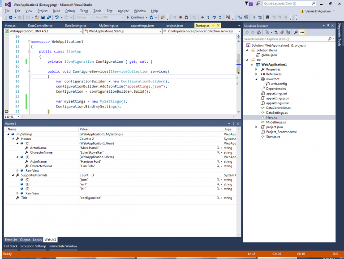Open the notifications flag icon
344x259 pixels.
[249, 4]
